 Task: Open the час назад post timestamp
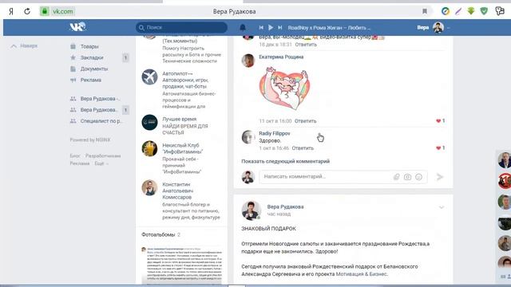(x=279, y=214)
